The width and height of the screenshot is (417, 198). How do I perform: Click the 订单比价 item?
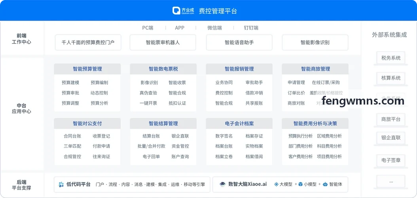(296, 93)
